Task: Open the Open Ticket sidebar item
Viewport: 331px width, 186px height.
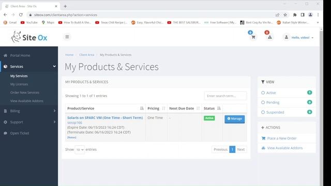Action: pos(20,133)
